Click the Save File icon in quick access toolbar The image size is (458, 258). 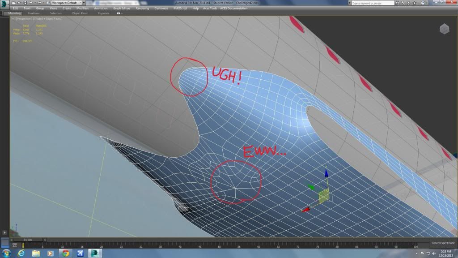pyautogui.click(x=25, y=3)
